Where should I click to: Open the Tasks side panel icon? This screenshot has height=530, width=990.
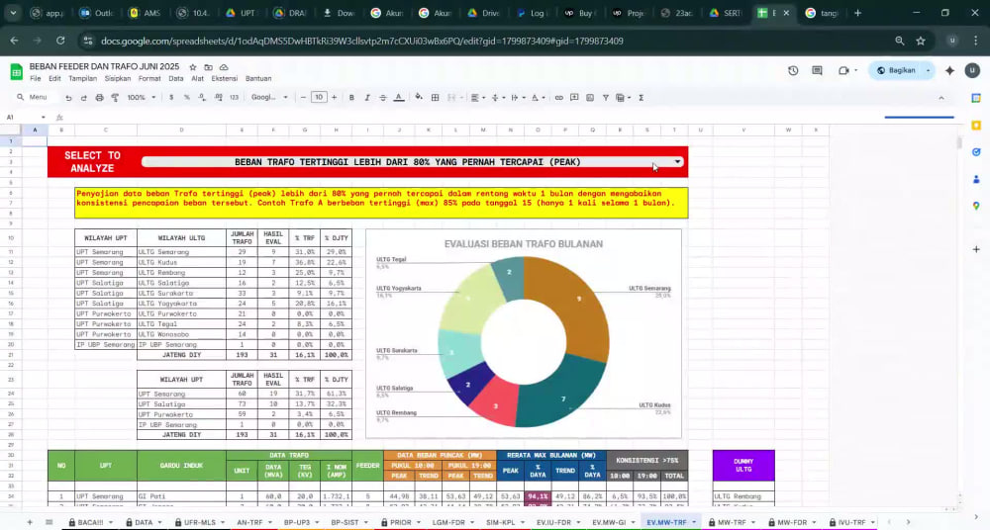pyautogui.click(x=976, y=152)
